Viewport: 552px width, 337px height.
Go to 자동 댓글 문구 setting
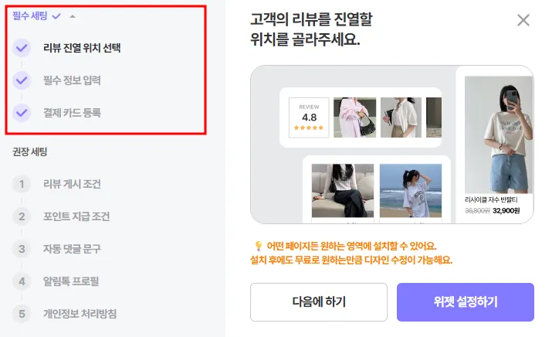point(72,249)
